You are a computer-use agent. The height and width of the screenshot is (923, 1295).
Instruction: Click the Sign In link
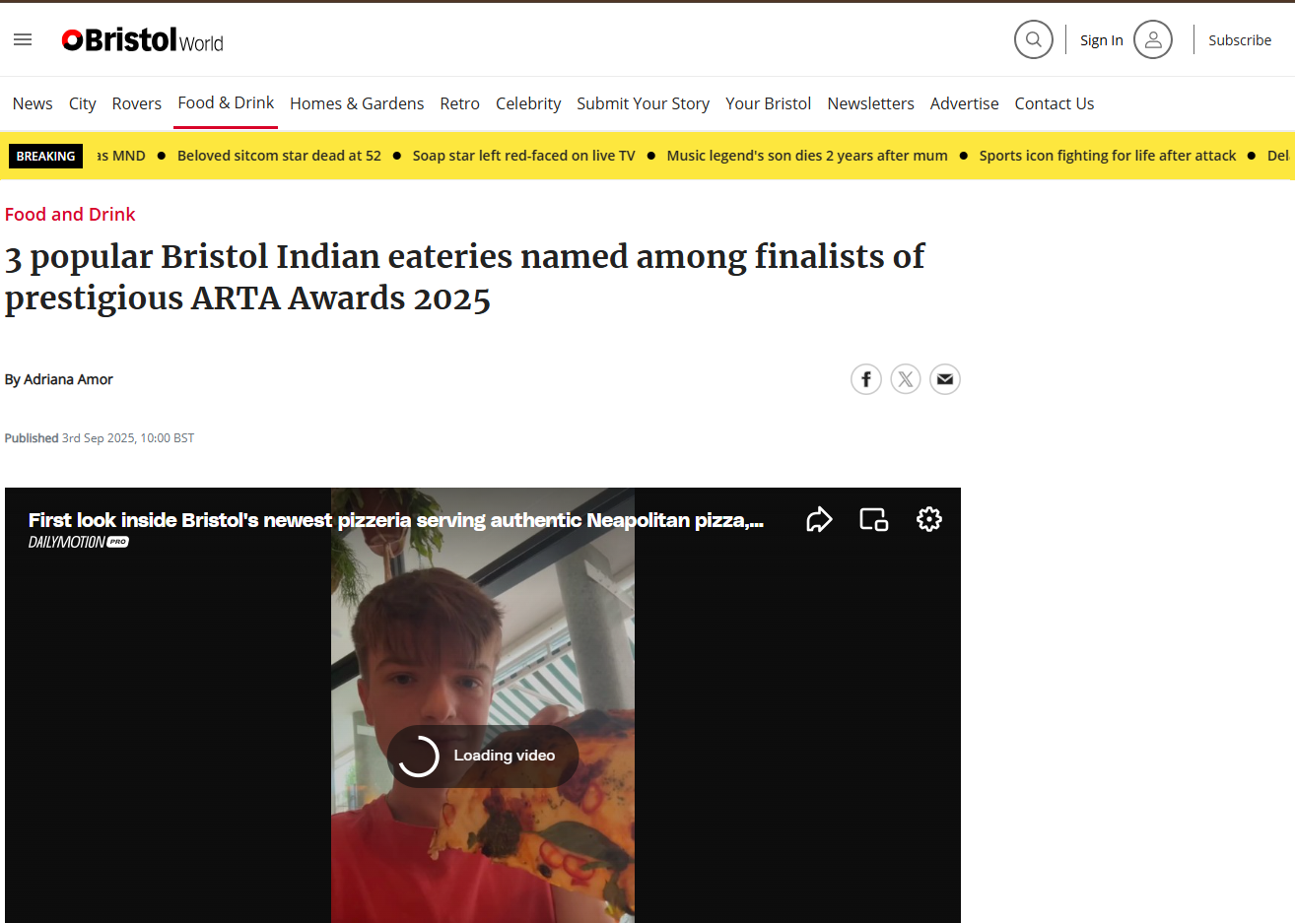click(x=1101, y=40)
